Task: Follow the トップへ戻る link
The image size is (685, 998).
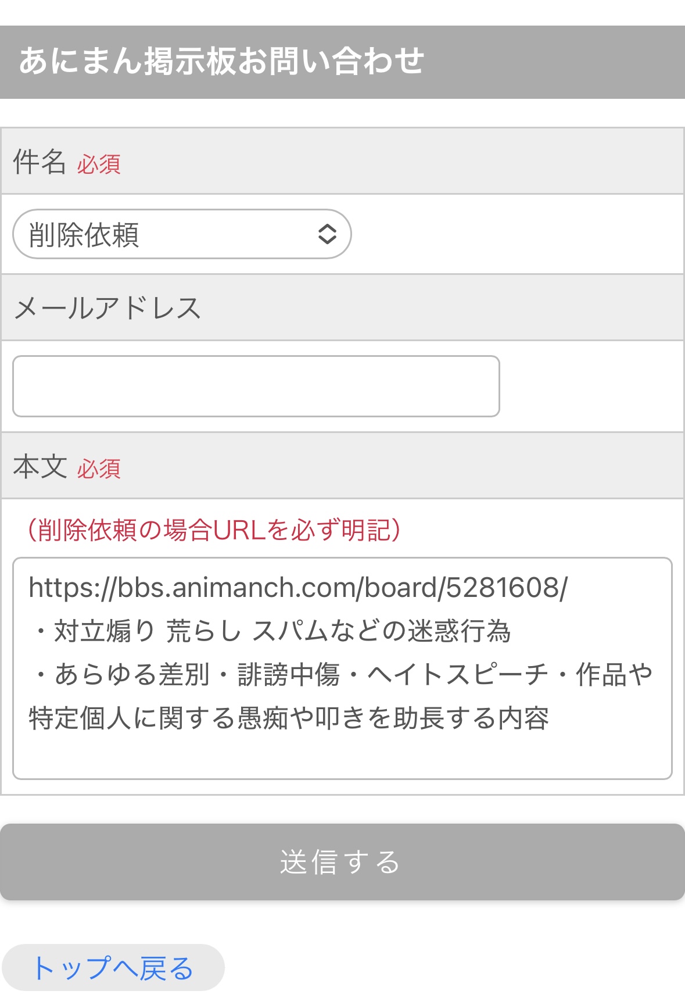Action: coord(113,968)
